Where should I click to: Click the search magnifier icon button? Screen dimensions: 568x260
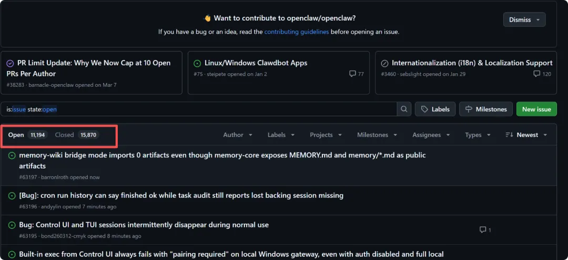pyautogui.click(x=404, y=109)
